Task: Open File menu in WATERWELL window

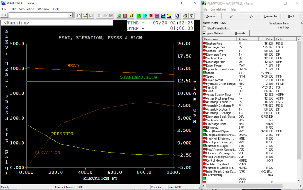Action: click(x=5, y=9)
